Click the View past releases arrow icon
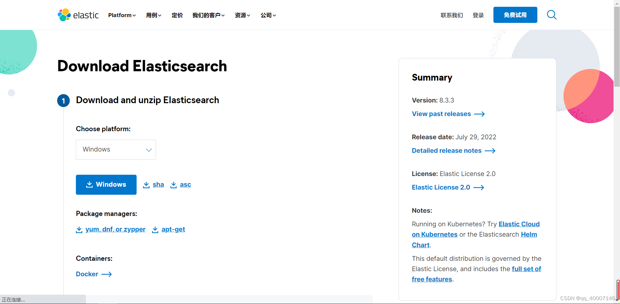The width and height of the screenshot is (620, 304). tap(480, 114)
